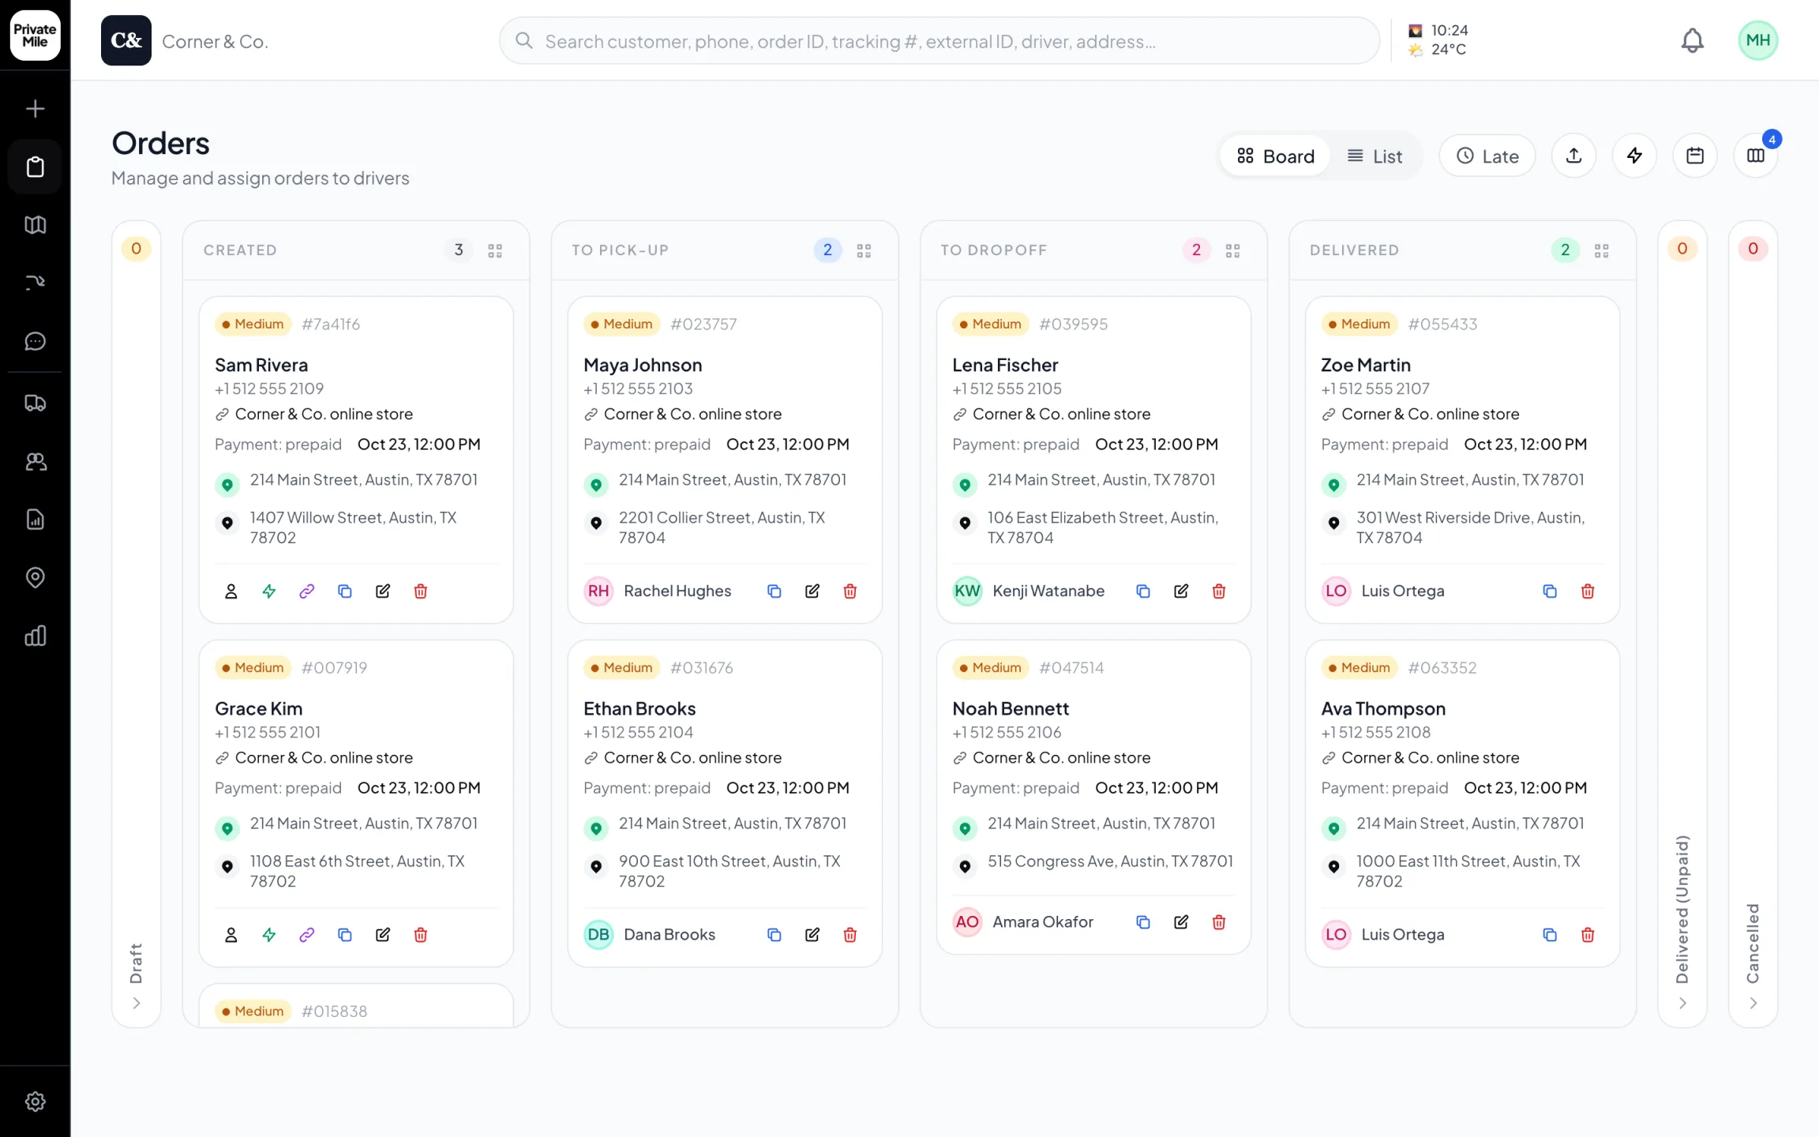Open the analytics bar chart sidebar icon
The image size is (1819, 1137).
tap(35, 636)
